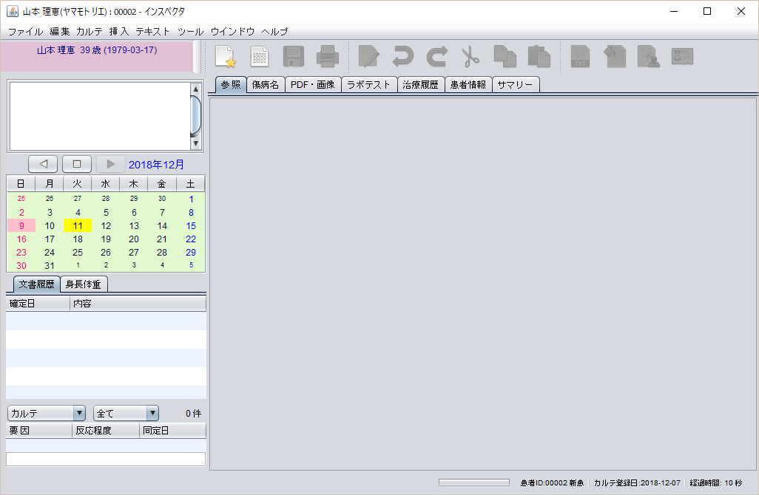Select pink-highlighted day 9 in calendar
The image size is (759, 495).
pyautogui.click(x=21, y=226)
